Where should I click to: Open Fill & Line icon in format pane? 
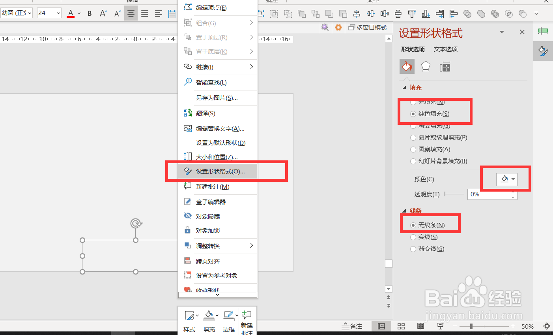[407, 67]
